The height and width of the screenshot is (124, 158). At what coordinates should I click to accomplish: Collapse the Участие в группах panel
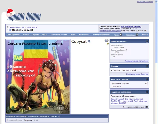pos(147,79)
